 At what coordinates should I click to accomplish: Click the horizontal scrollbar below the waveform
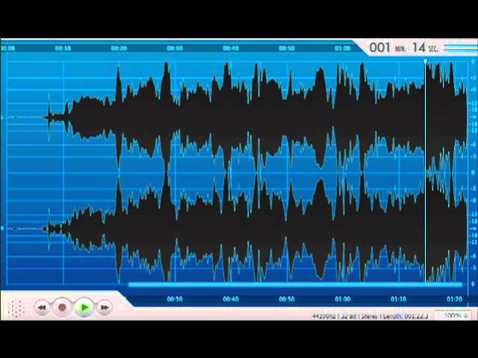click(x=295, y=285)
